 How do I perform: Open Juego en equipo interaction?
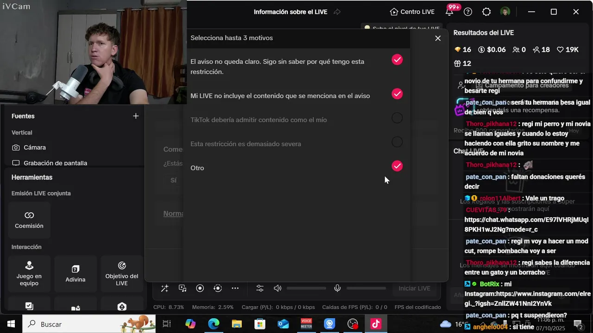(29, 274)
